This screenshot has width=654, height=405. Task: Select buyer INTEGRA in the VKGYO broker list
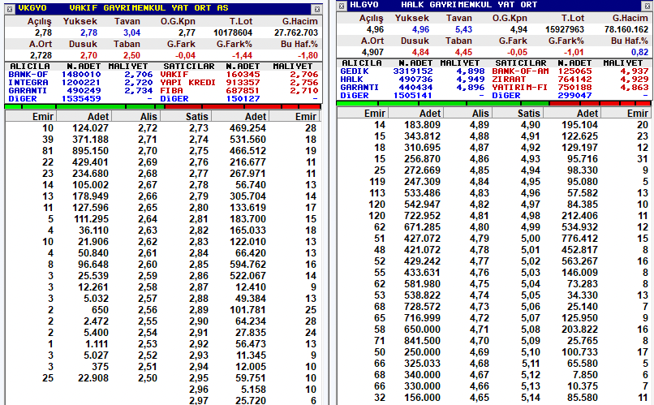pos(28,83)
